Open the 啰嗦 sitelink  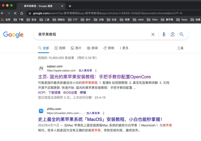point(83,92)
